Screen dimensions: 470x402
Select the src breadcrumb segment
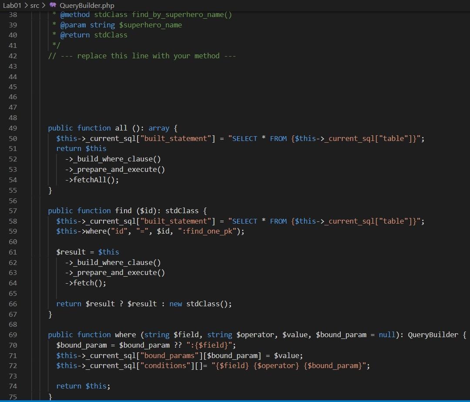tap(35, 5)
